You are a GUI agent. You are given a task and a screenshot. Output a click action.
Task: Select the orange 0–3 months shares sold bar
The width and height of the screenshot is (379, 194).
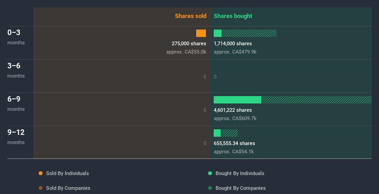point(201,33)
